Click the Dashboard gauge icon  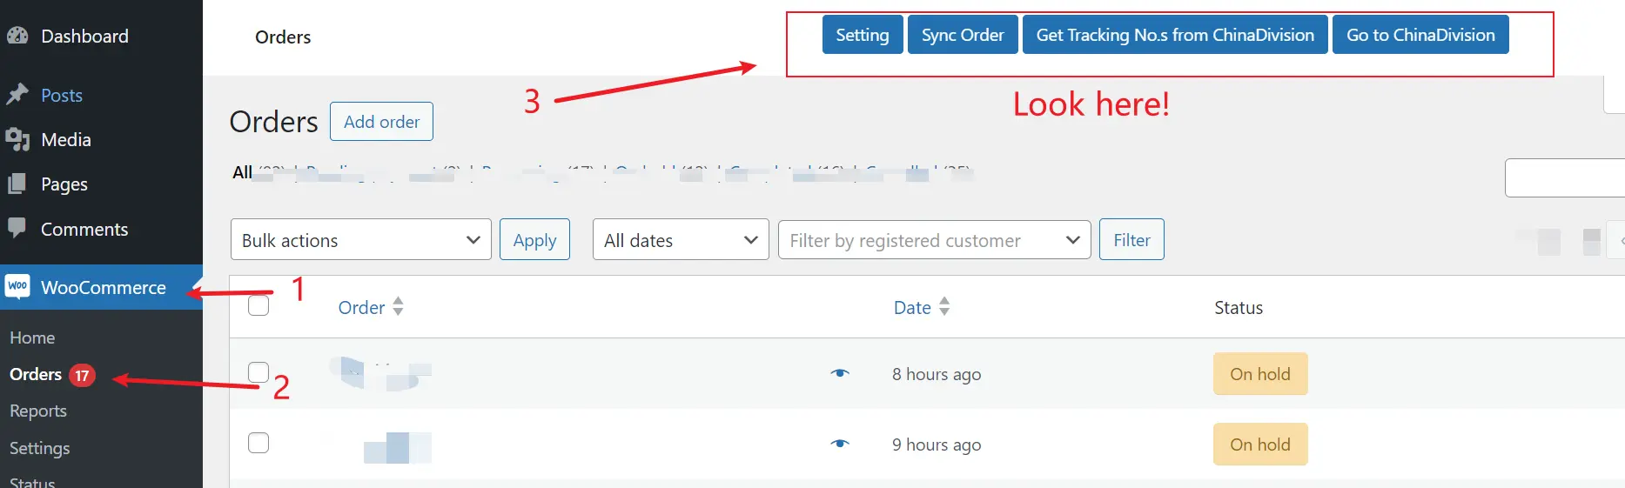click(x=17, y=36)
